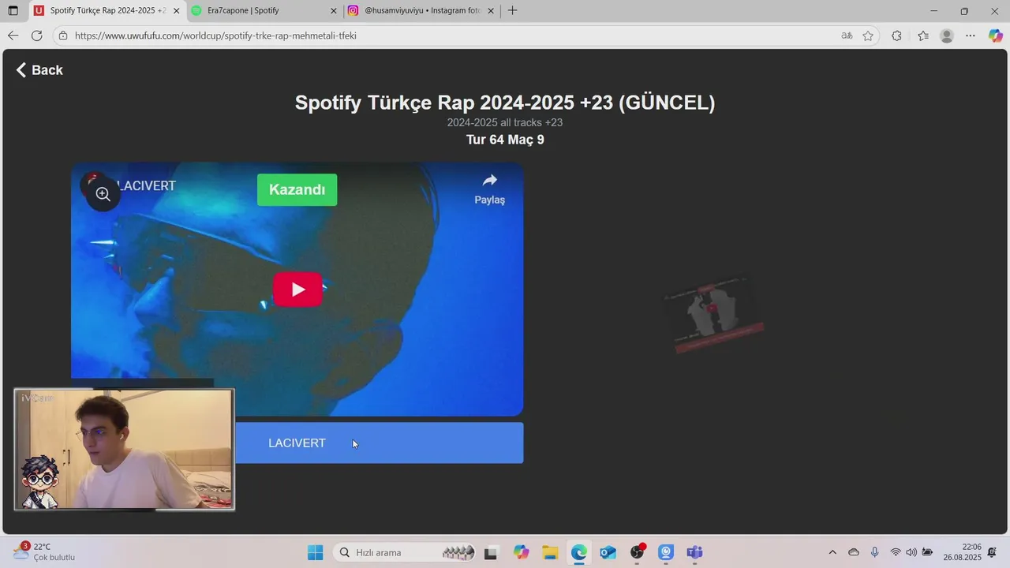Go back using the Back chevron link
Viewport: 1010px width, 568px height.
[x=39, y=70]
